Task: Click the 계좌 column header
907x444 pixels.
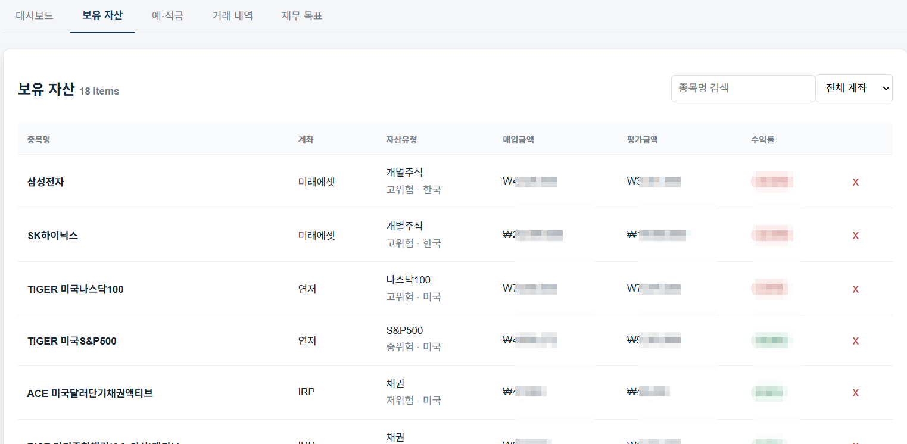Action: coord(306,140)
